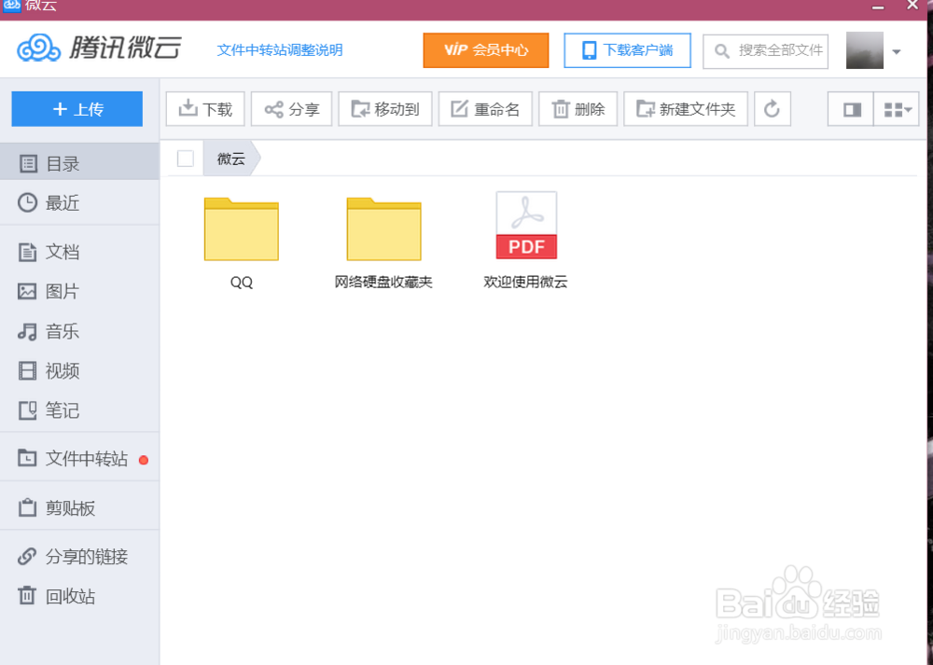Open the transfer station adjustment notice link
The height and width of the screenshot is (665, 933).
click(x=280, y=50)
